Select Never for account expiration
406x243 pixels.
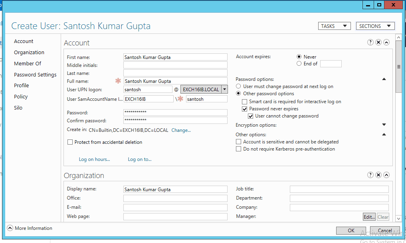(299, 57)
